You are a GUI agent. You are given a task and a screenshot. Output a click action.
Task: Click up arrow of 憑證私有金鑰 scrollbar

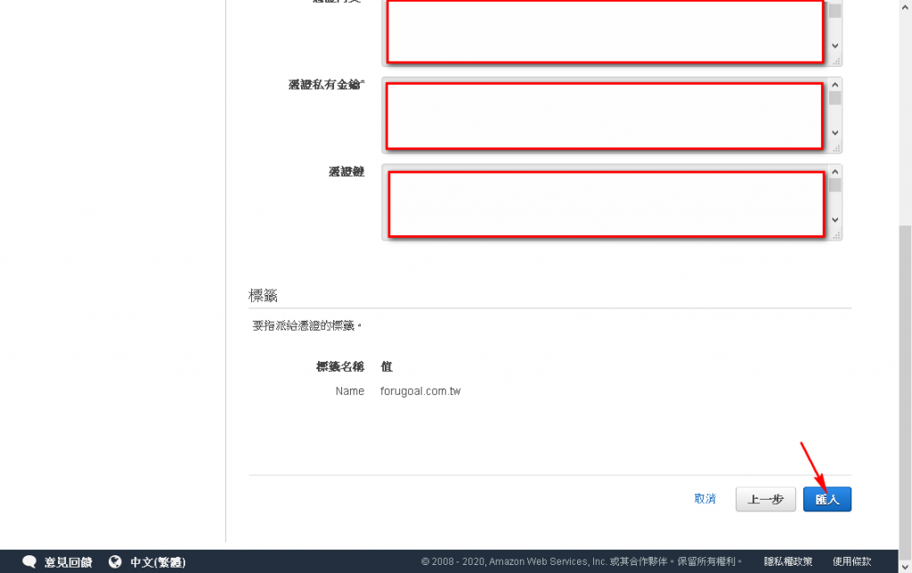click(x=835, y=85)
